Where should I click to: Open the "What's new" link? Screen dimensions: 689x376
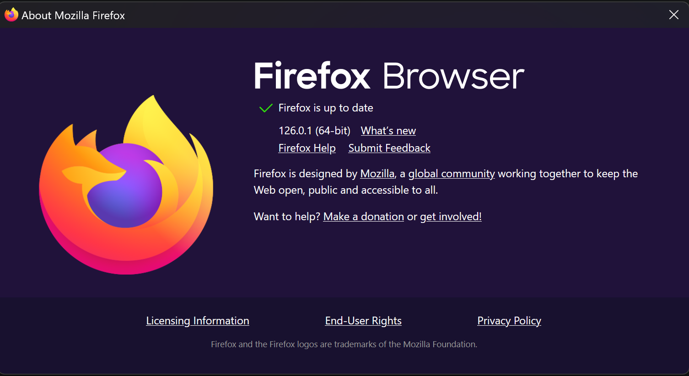coord(388,131)
